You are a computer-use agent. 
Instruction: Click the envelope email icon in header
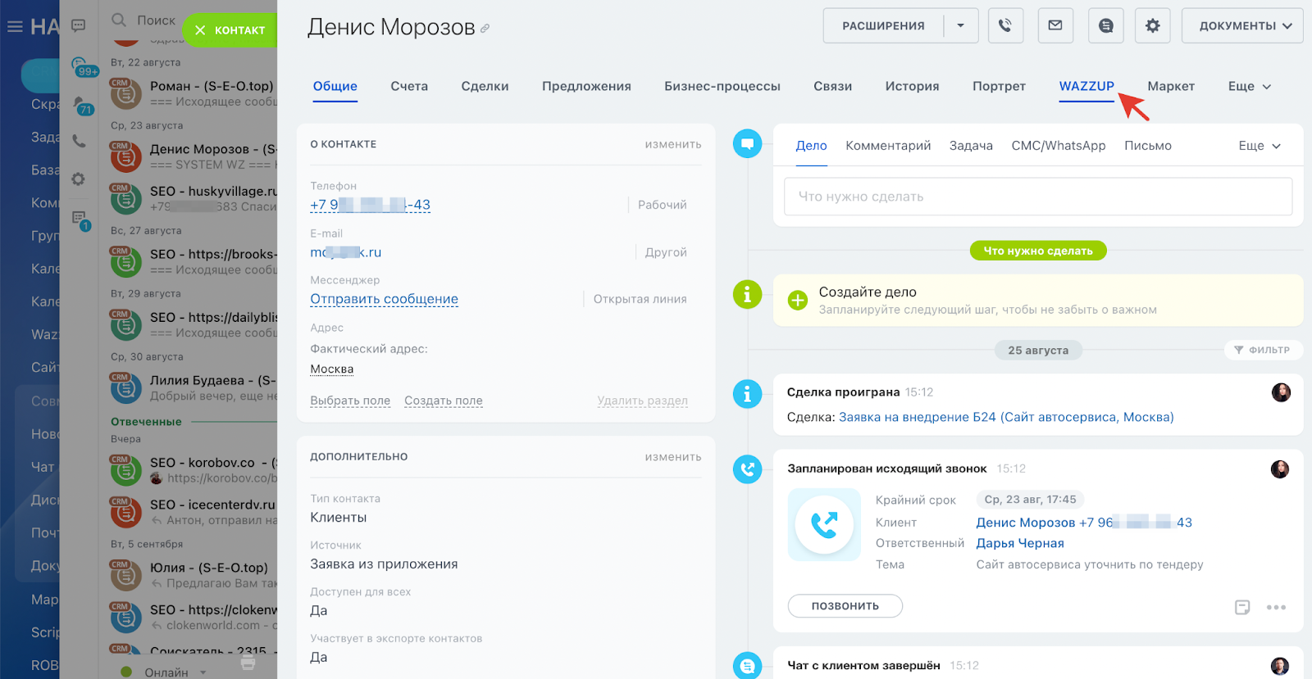(x=1055, y=26)
